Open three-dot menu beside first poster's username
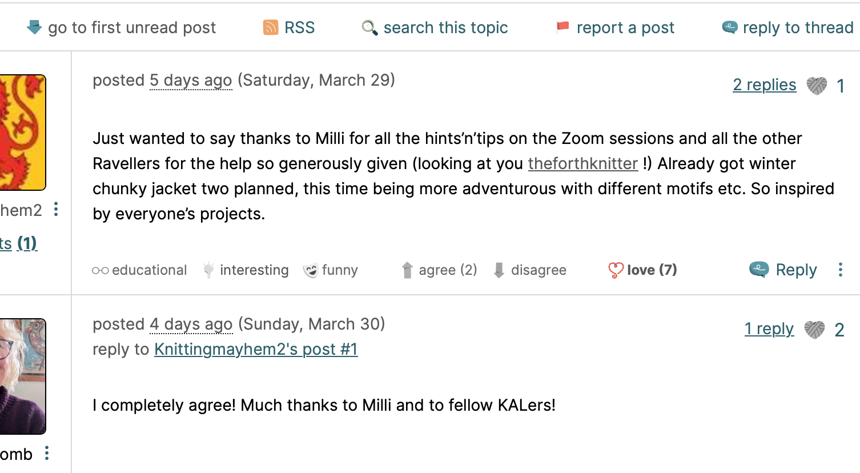This screenshot has height=473, width=860. [x=56, y=209]
